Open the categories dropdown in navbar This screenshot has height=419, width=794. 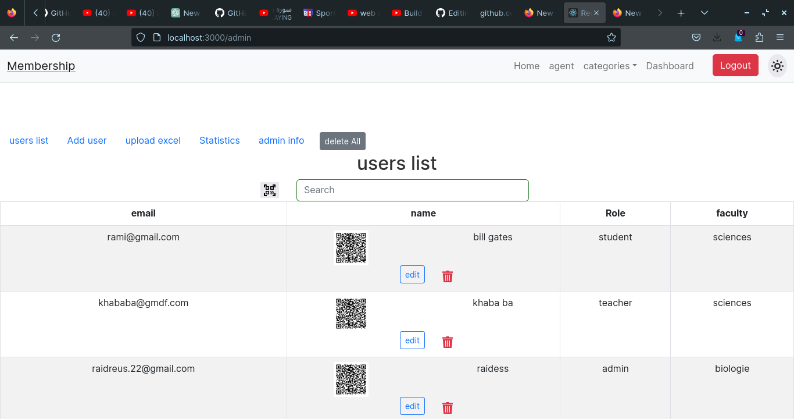[x=610, y=66]
